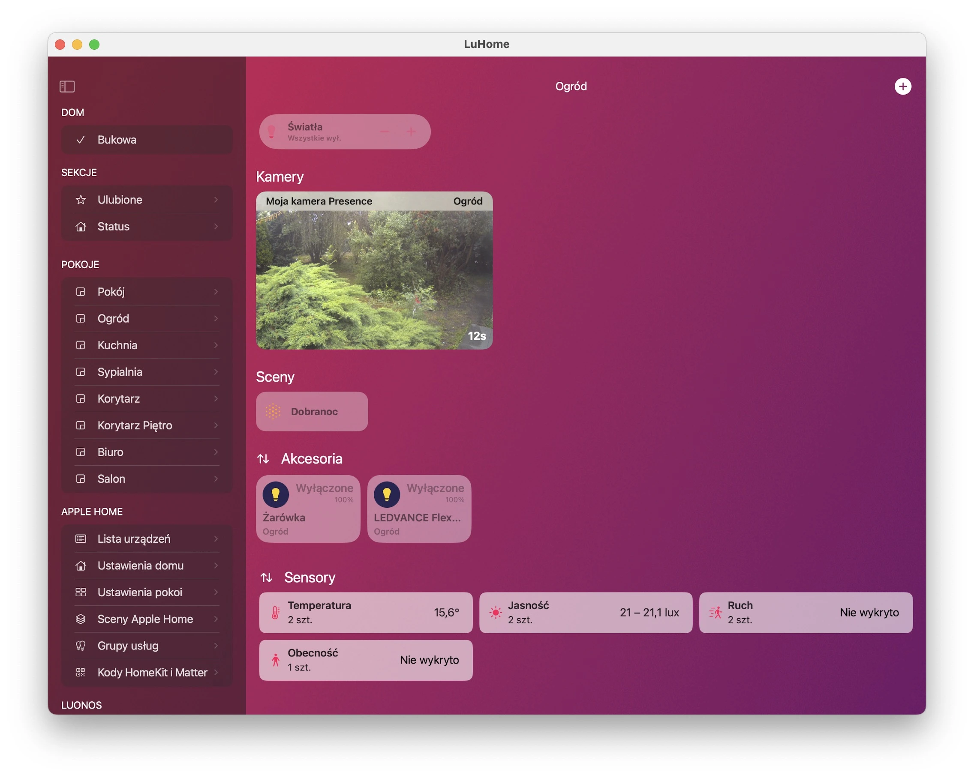Click the red bulb icon in Światła pill
974x778 pixels.
[271, 132]
